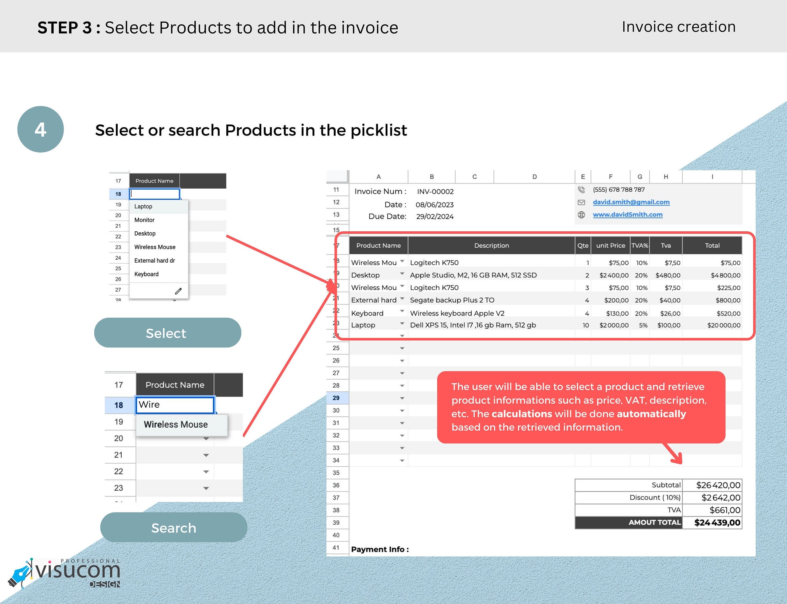Image resolution: width=787 pixels, height=604 pixels.
Task: Click the envelope icon next to the email address
Action: pyautogui.click(x=582, y=202)
